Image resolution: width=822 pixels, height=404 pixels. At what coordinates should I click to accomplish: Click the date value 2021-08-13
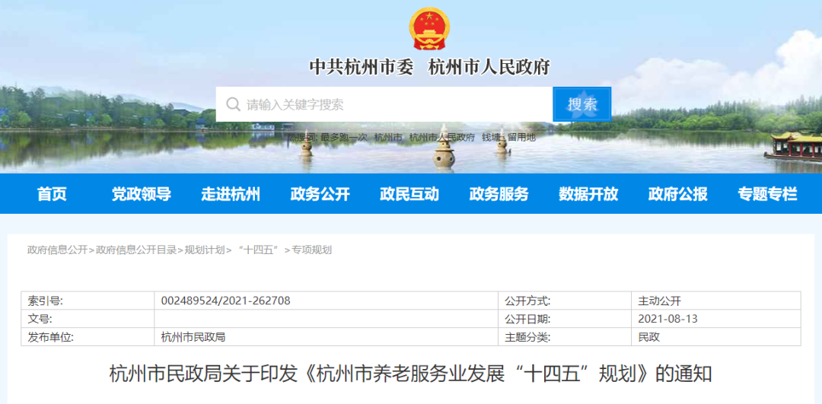pos(667,319)
